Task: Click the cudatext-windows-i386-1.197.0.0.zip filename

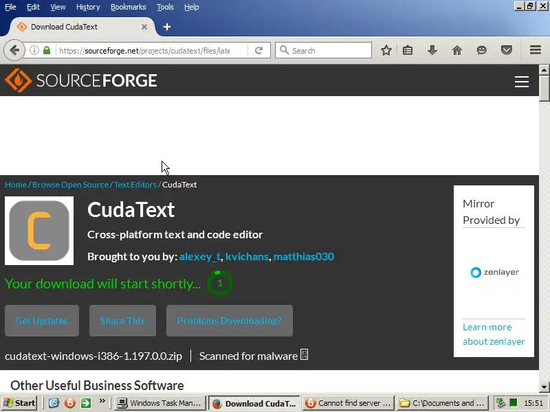Action: 93,356
